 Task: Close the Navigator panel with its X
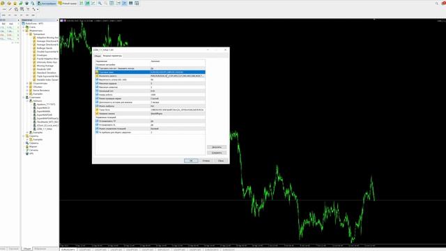pyautogui.click(x=57, y=20)
